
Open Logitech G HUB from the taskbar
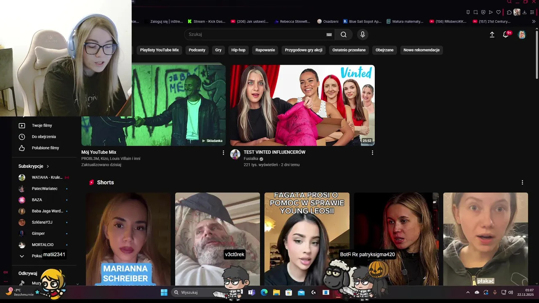click(x=313, y=292)
